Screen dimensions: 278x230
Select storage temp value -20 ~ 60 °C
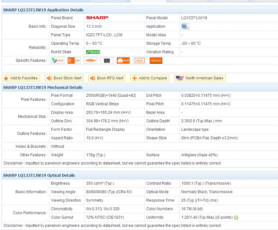[191, 43]
